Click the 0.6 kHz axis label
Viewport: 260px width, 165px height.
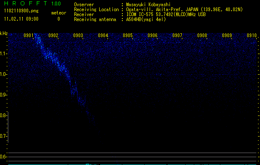pyautogui.click(x=3, y=157)
